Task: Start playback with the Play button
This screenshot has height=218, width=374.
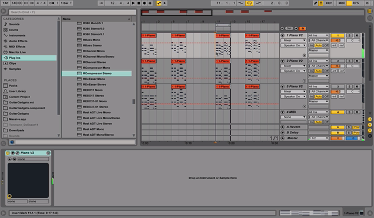Action: (133, 3)
